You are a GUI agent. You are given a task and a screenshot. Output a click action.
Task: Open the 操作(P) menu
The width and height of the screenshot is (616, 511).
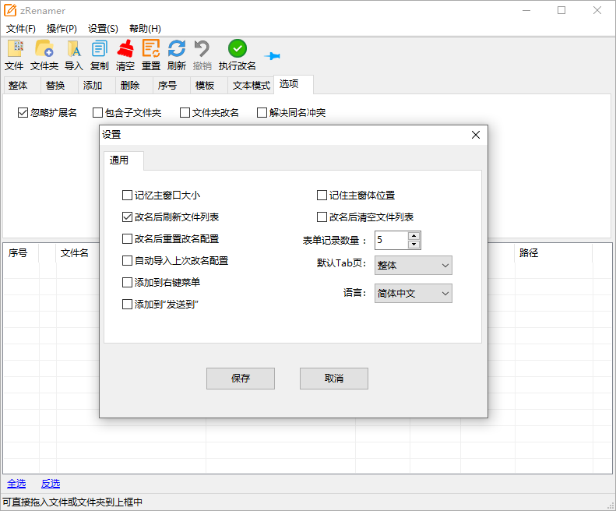[62, 29]
